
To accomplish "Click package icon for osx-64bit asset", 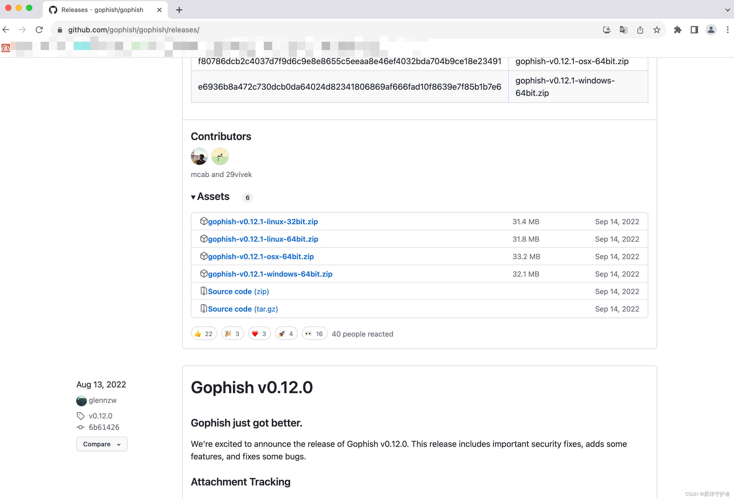I will 204,256.
